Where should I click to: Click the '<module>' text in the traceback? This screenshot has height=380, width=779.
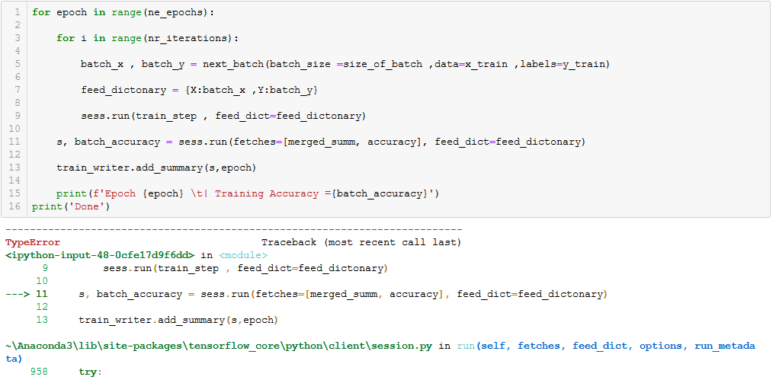243,255
